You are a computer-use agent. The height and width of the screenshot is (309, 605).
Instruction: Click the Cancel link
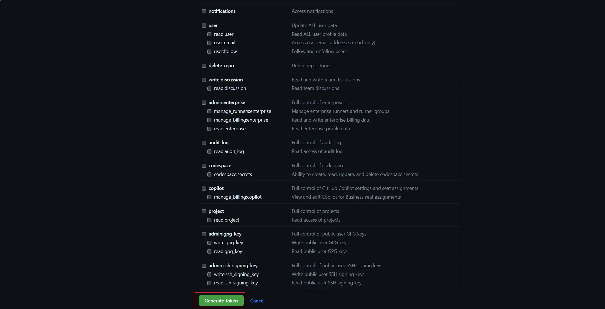pos(257,301)
